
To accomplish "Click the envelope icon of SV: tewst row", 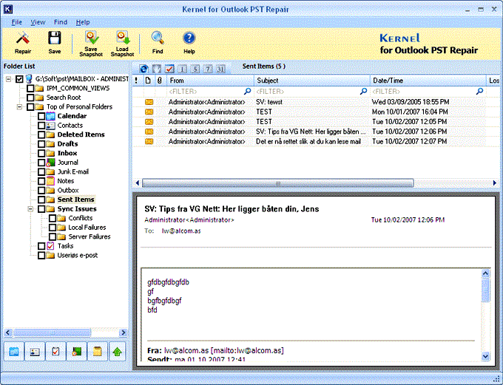I will pyautogui.click(x=149, y=102).
